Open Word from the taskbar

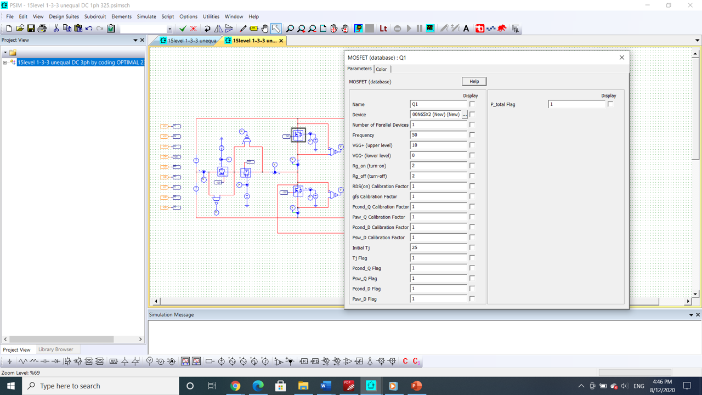326,386
